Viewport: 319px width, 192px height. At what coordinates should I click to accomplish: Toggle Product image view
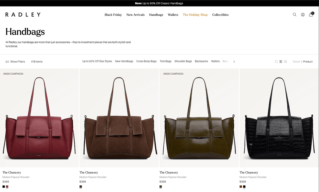click(307, 62)
